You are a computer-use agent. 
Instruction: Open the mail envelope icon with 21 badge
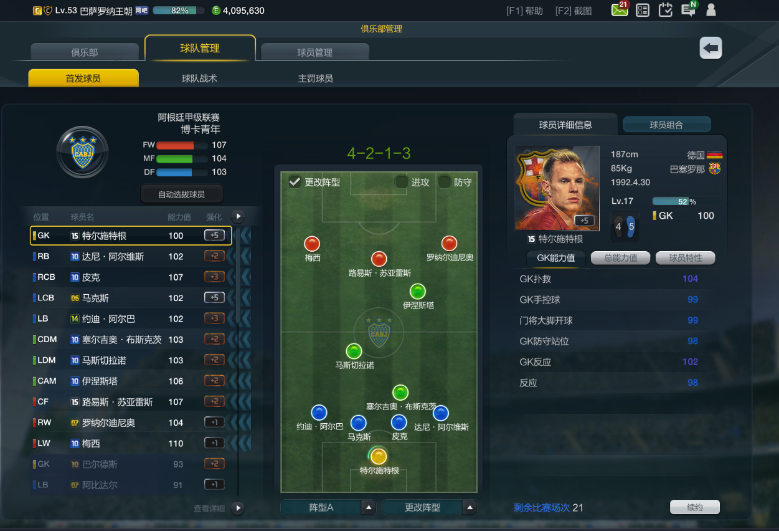[x=620, y=10]
